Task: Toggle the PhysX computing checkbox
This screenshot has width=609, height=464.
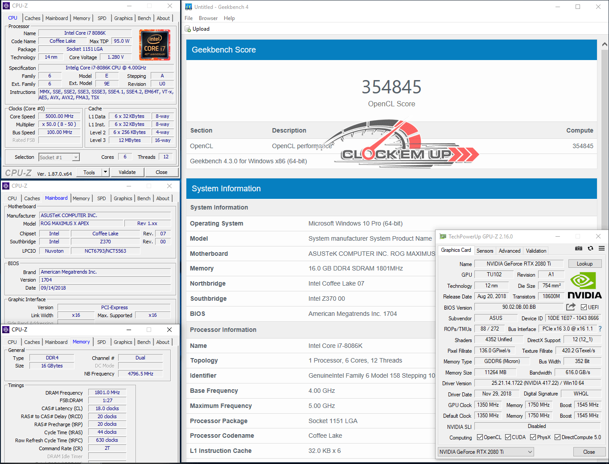Action: (x=533, y=437)
